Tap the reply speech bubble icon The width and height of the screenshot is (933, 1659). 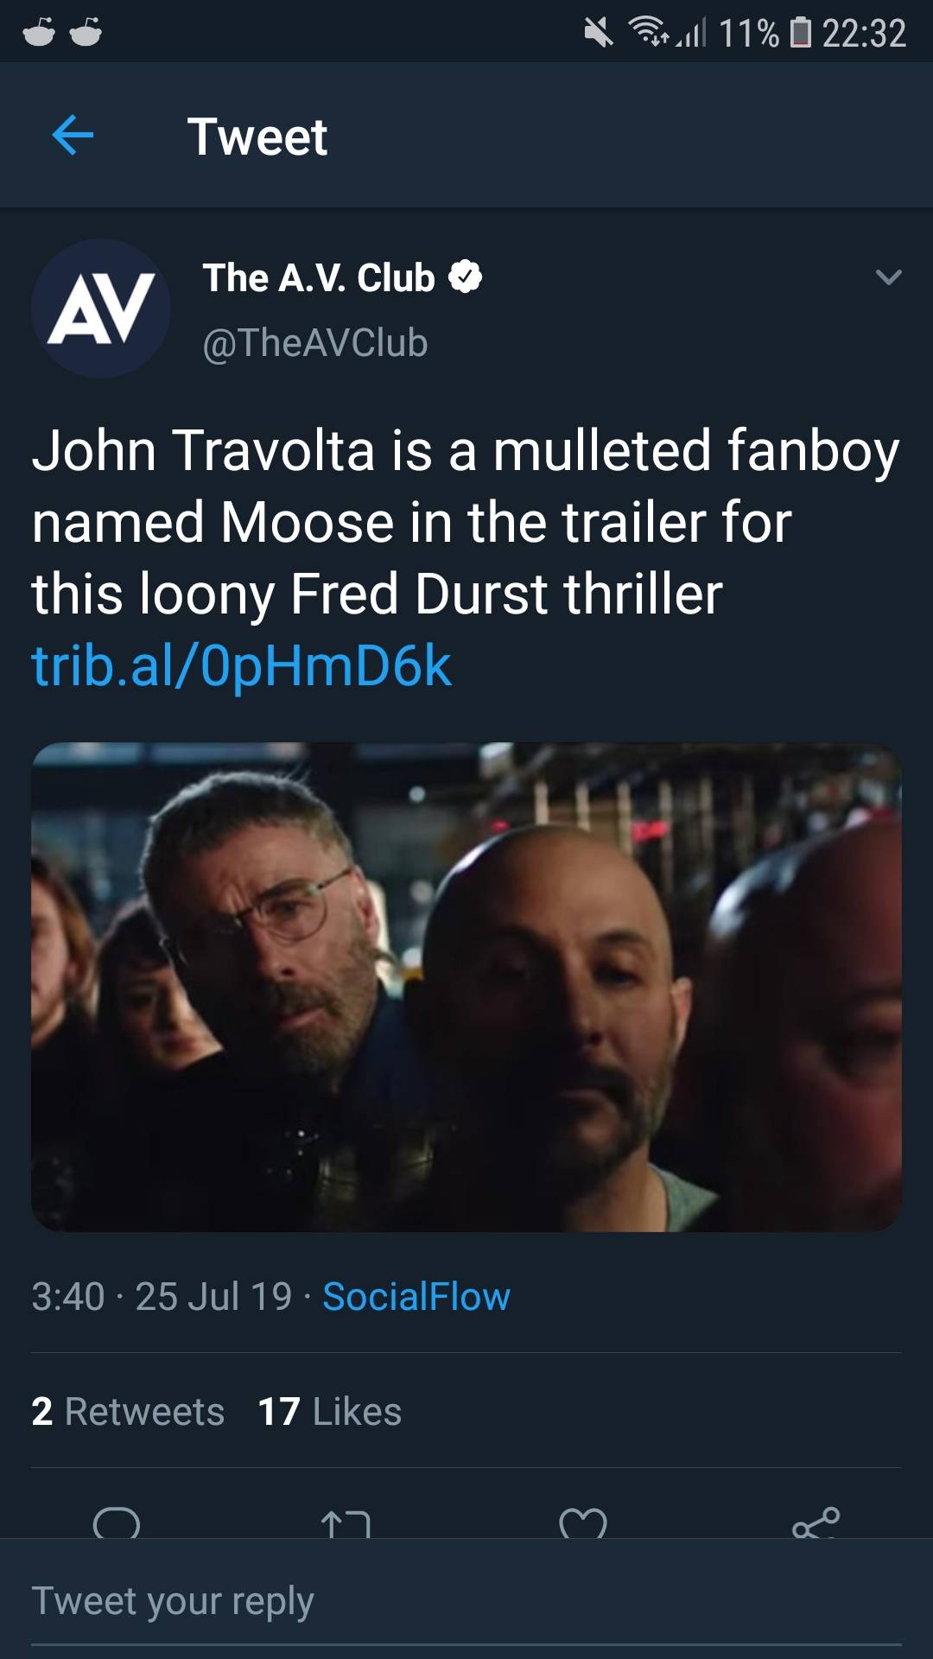click(x=117, y=1522)
